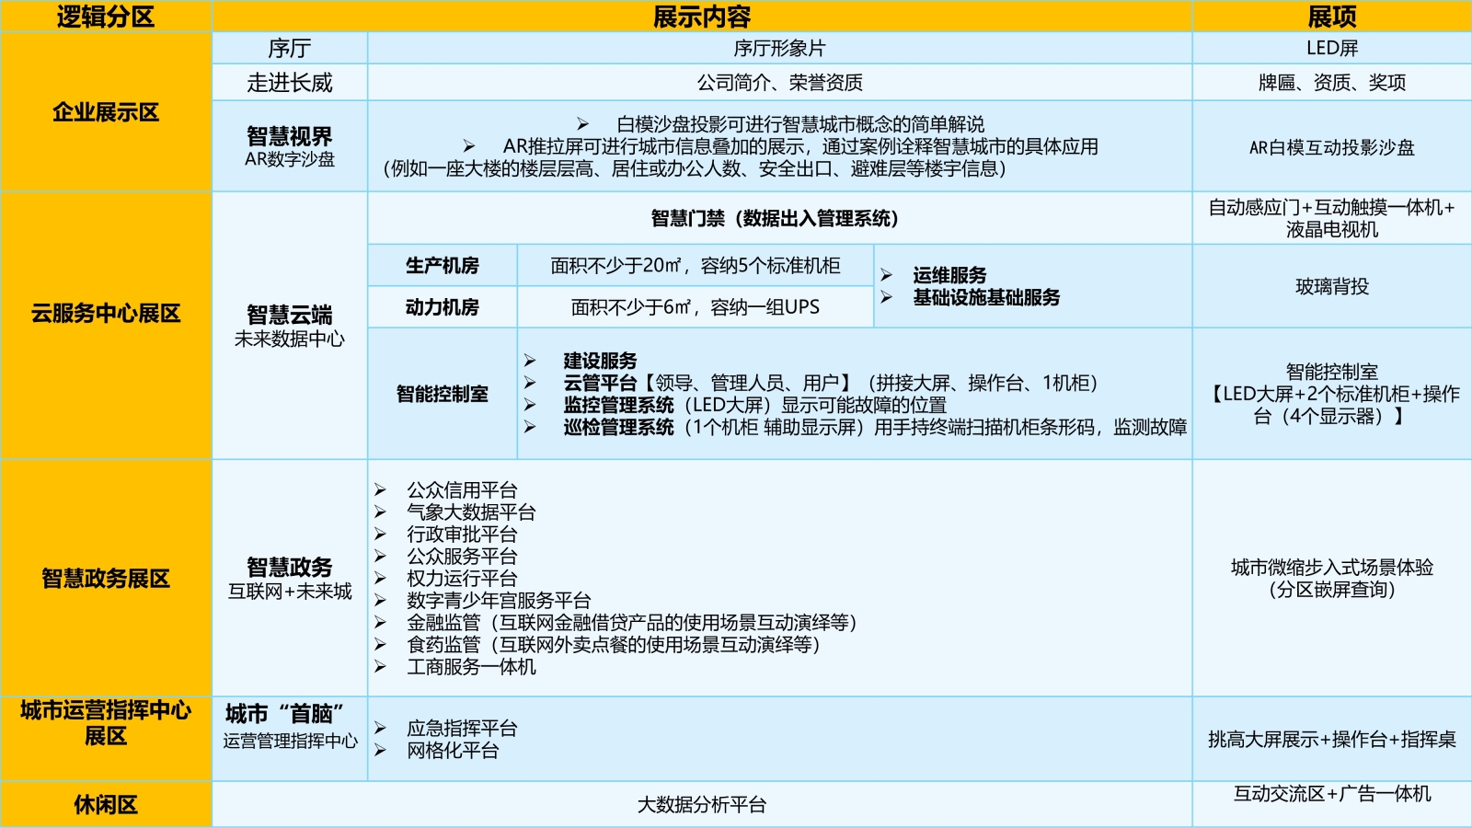Click 挑高大屏展示+操作台+指挥桌 cell
1472x828 pixels.
(x=1332, y=739)
